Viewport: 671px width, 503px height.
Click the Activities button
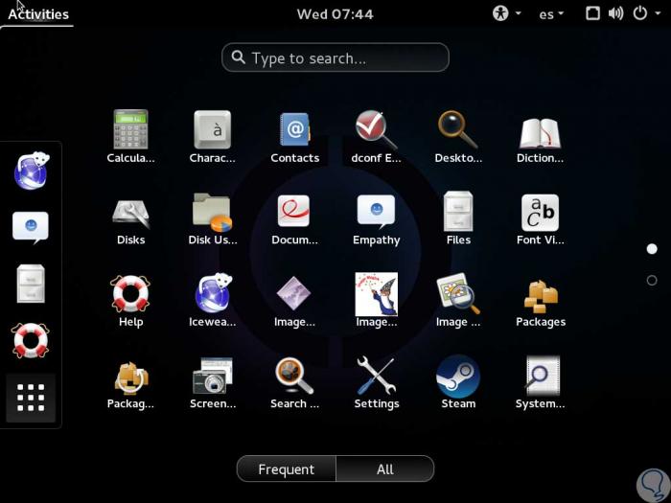click(x=38, y=14)
